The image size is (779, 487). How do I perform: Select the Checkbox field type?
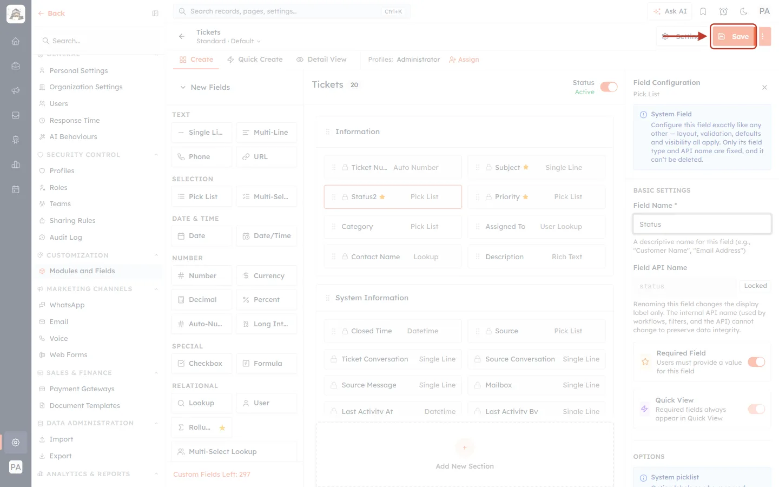point(202,364)
